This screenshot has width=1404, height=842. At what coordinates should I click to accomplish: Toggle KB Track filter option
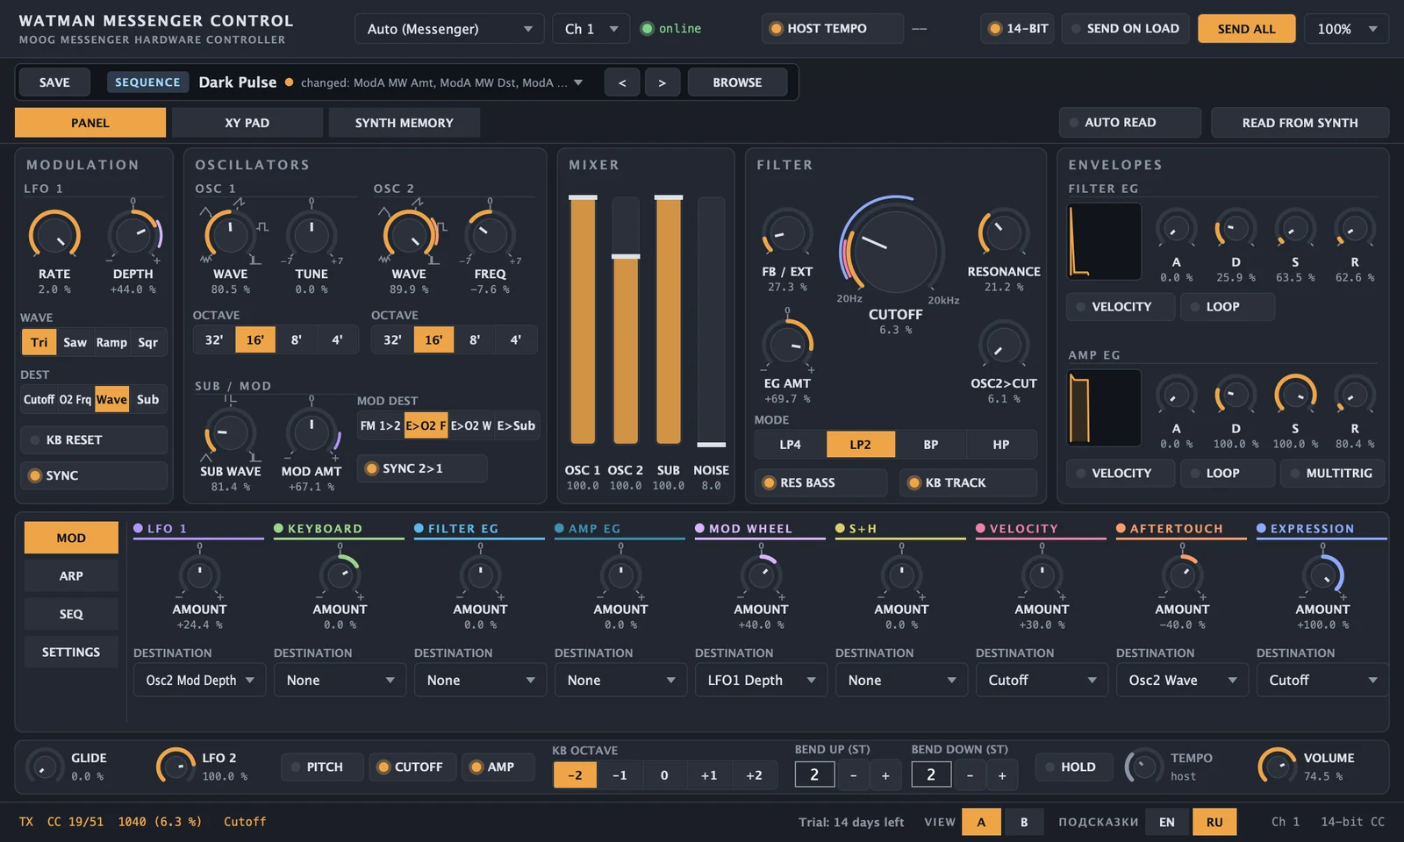(x=968, y=482)
